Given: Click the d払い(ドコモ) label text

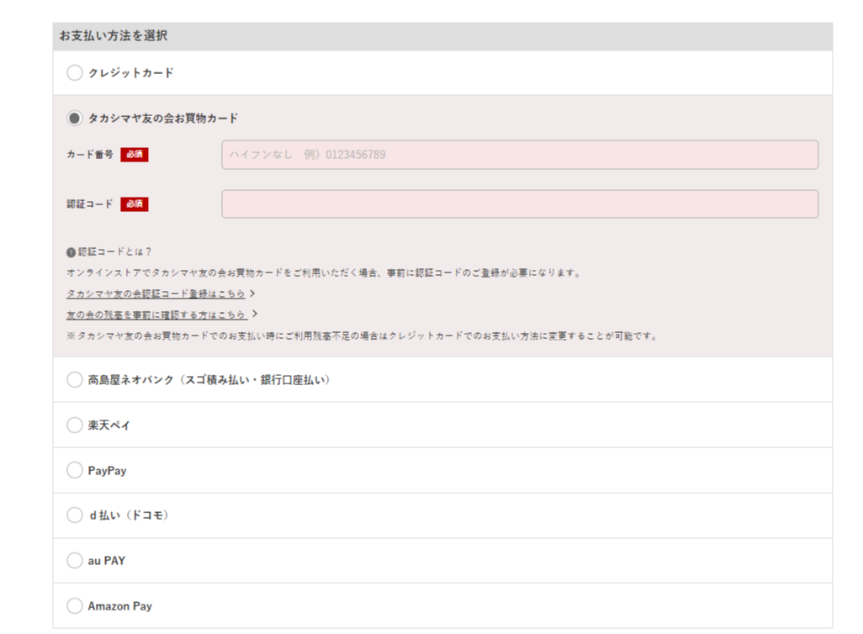Looking at the screenshot, I should click(129, 515).
